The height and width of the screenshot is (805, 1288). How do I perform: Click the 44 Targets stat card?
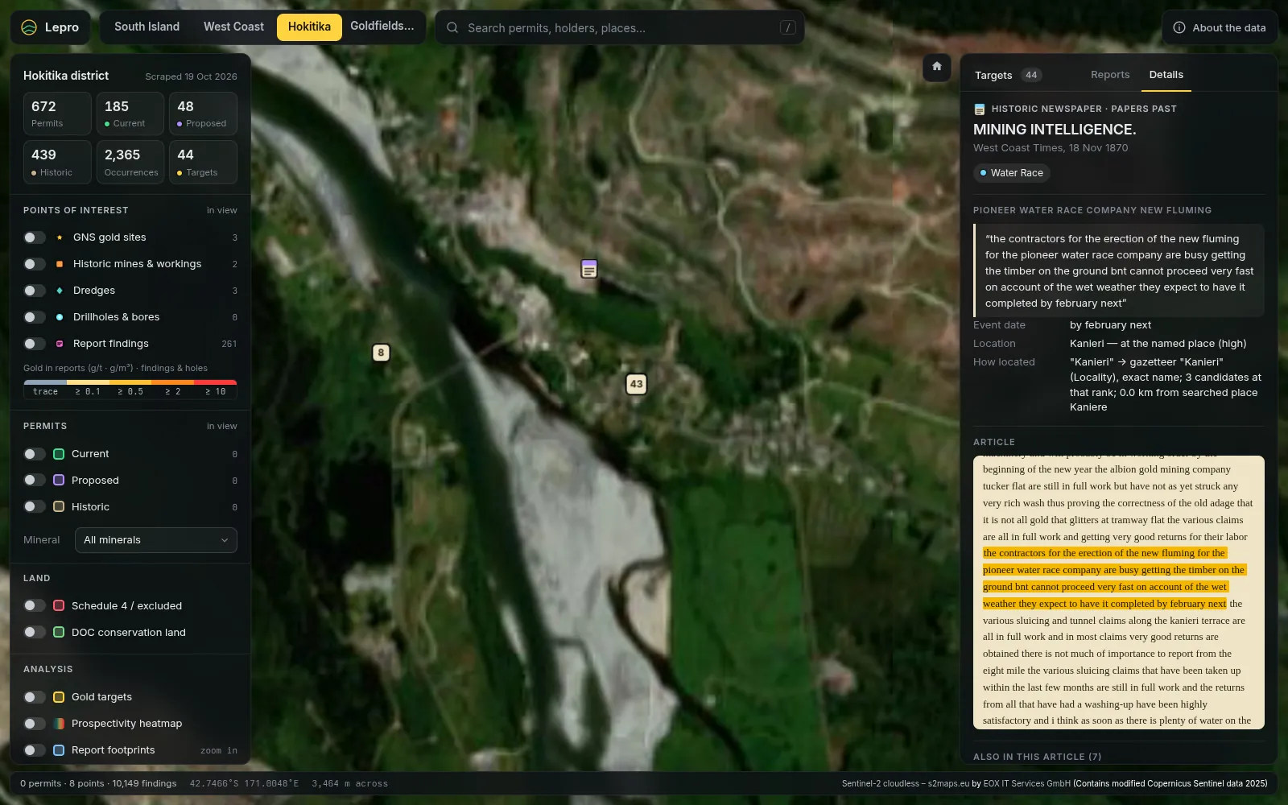(x=203, y=162)
